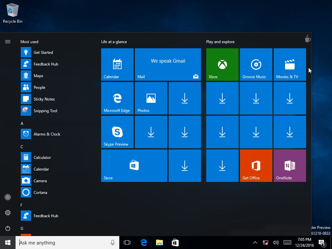Open the Photos tile
The height and width of the screenshot is (249, 332).
point(151,98)
